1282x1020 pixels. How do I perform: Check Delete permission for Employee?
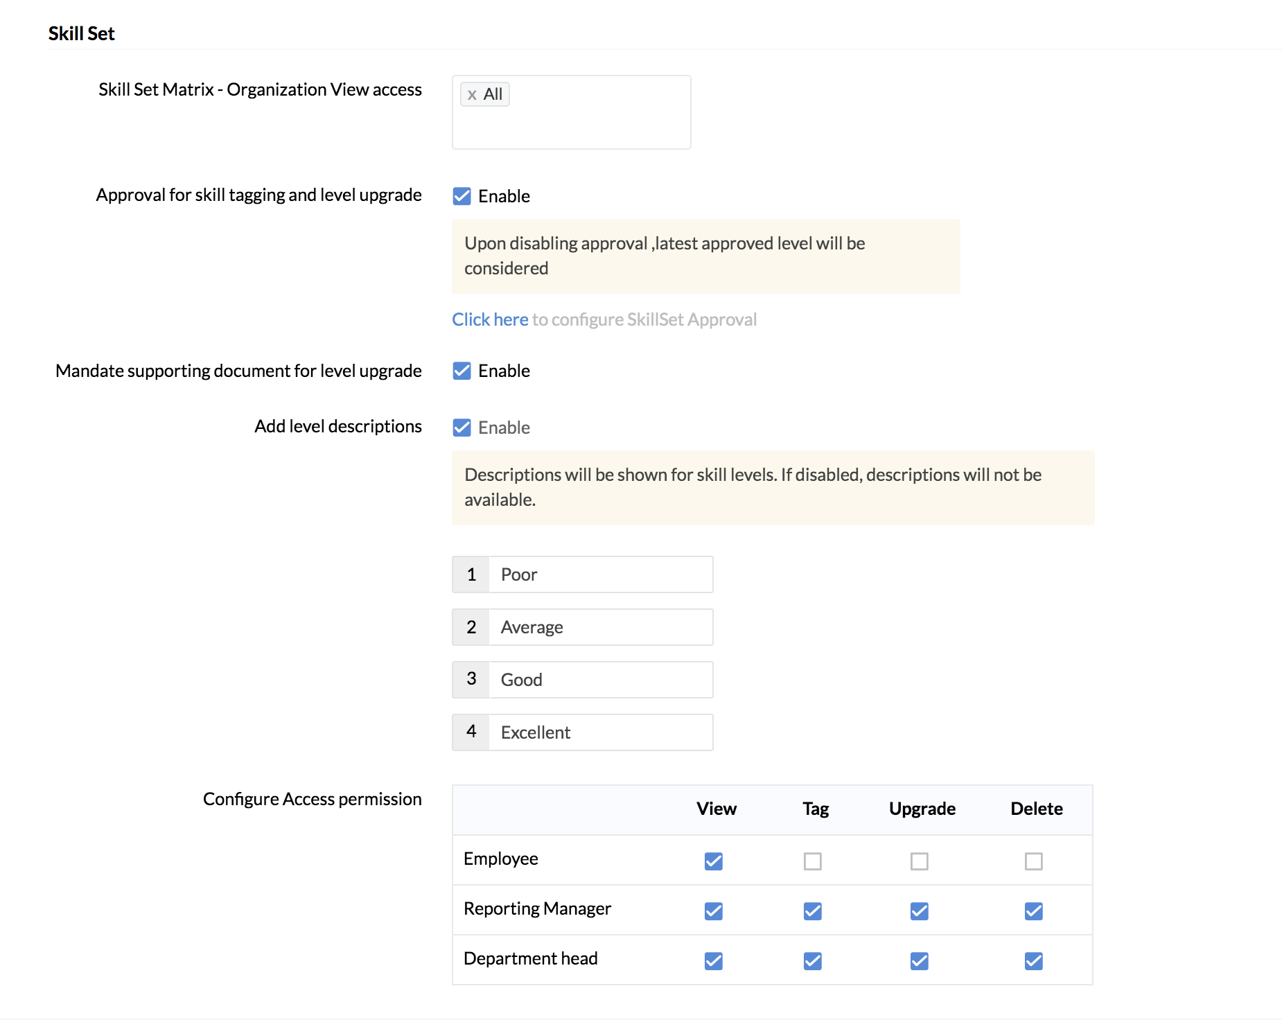[1033, 861]
